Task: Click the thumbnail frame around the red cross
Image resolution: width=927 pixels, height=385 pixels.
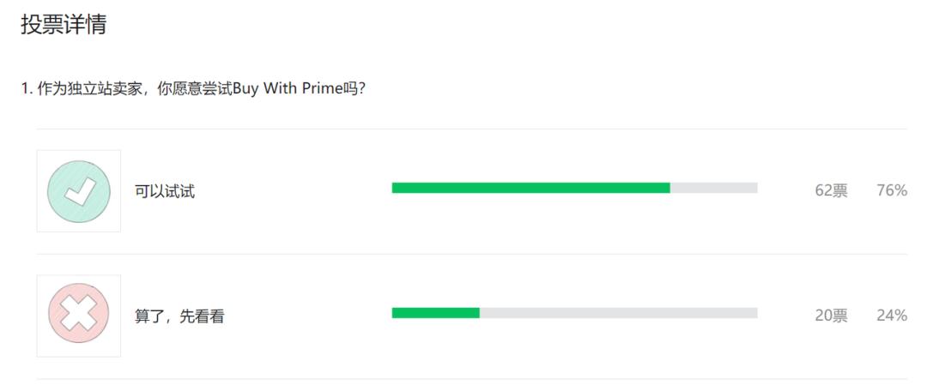Action: pyautogui.click(x=79, y=316)
